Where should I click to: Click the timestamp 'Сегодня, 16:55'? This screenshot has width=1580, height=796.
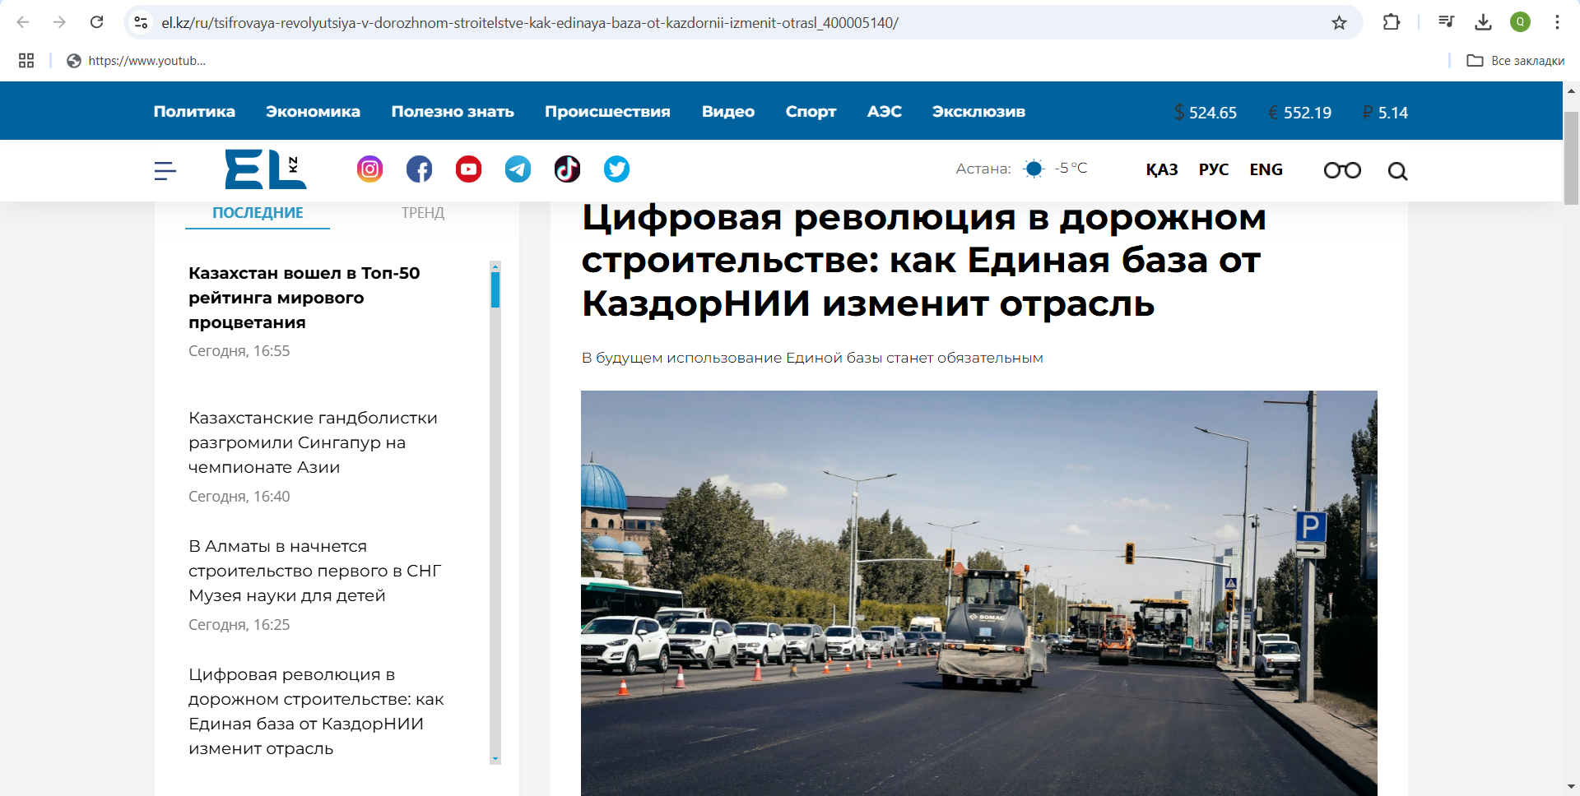tap(239, 351)
